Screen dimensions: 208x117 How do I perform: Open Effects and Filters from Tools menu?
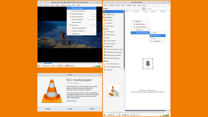click(x=77, y=8)
